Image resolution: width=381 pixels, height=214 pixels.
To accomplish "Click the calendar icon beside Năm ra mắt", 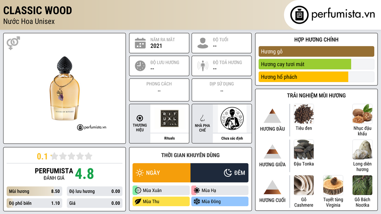I will click(140, 43).
